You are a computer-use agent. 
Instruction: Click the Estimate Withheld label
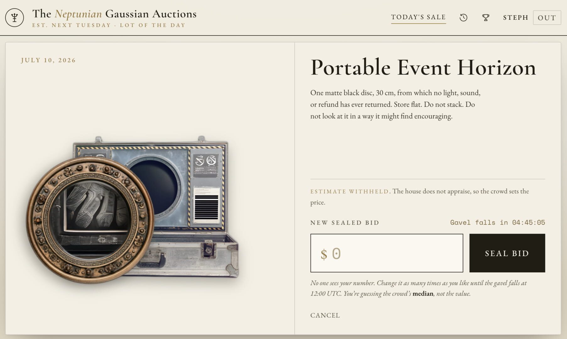[x=350, y=191]
